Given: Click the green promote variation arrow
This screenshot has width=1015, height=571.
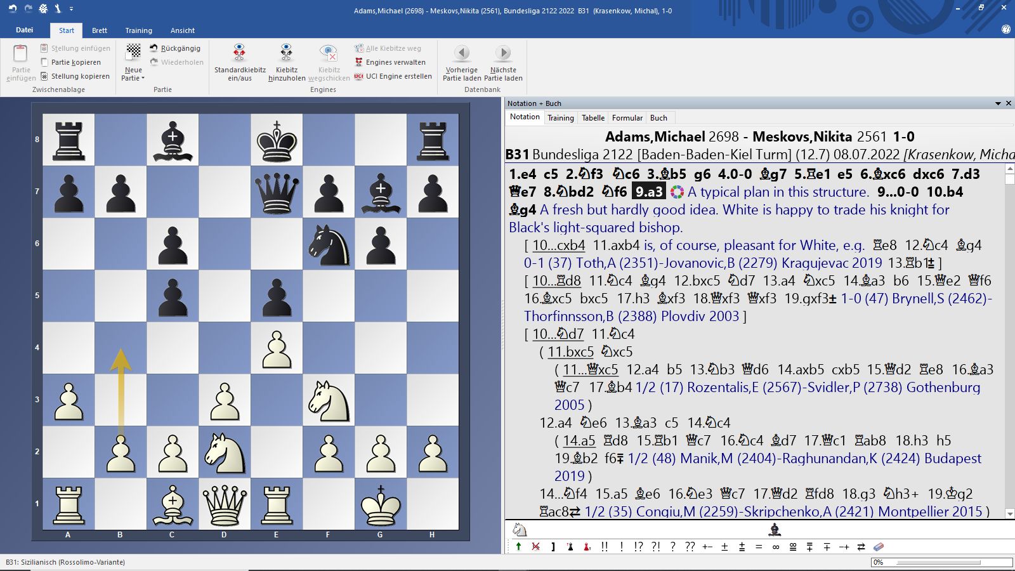Looking at the screenshot, I should [518, 547].
